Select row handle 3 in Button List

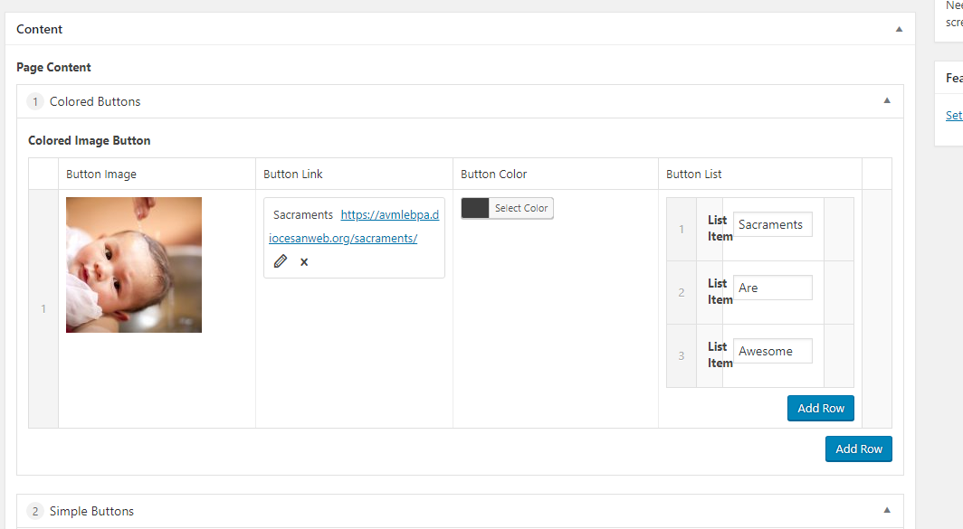(x=682, y=355)
